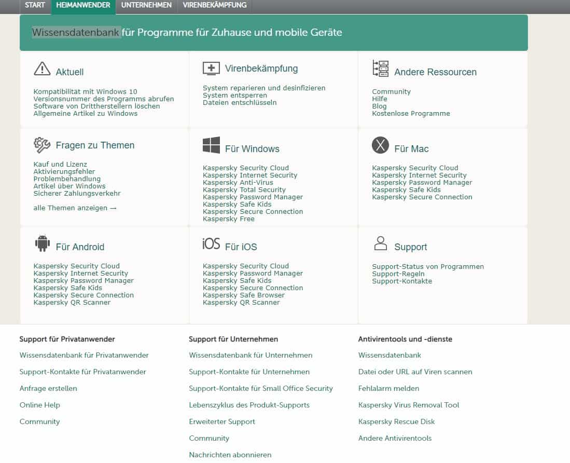Open Community under Andere Ressourcen

click(x=392, y=91)
